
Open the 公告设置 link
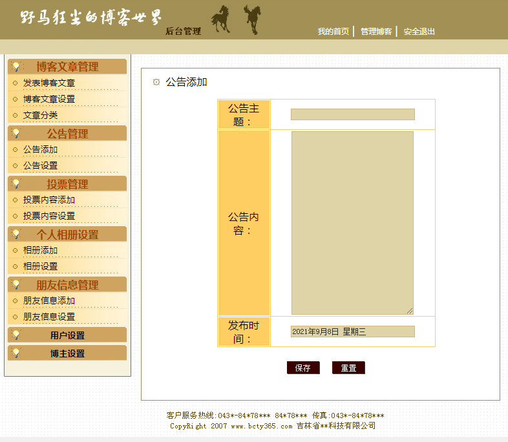point(40,166)
